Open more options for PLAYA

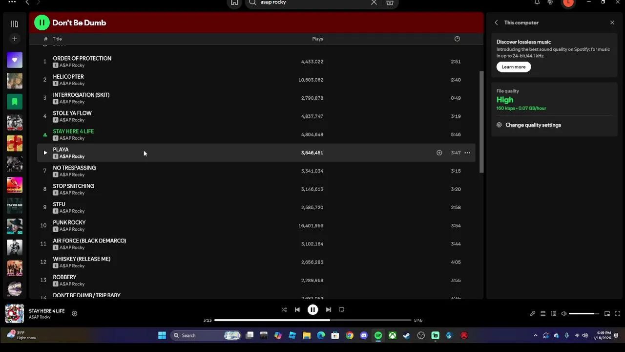[x=467, y=153]
